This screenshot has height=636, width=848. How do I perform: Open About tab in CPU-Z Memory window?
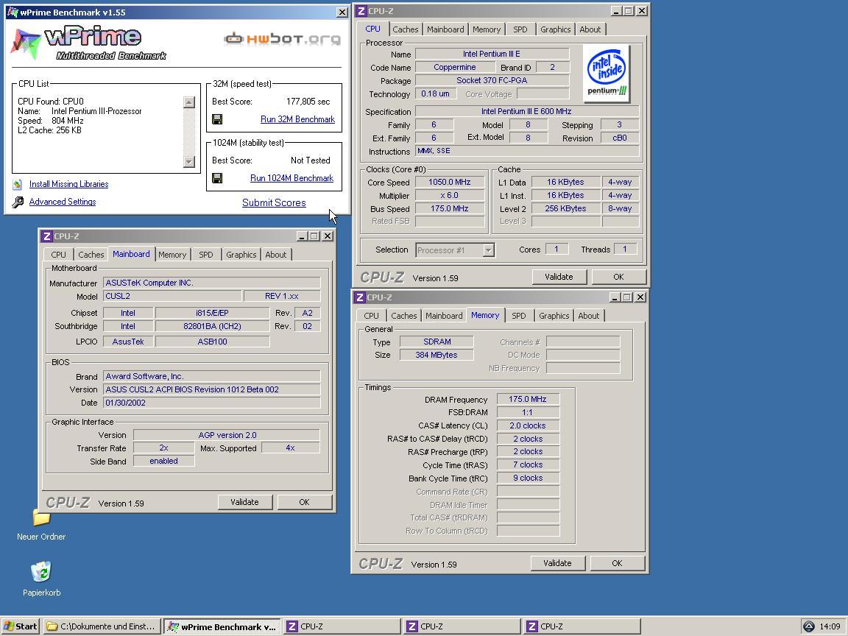[x=588, y=316]
